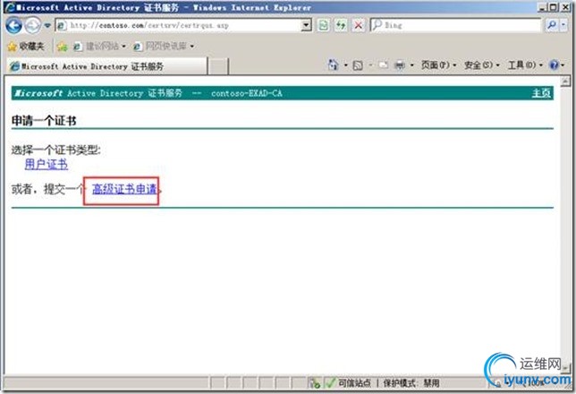
Task: Click the 主页 link in green banner
Action: tap(541, 93)
